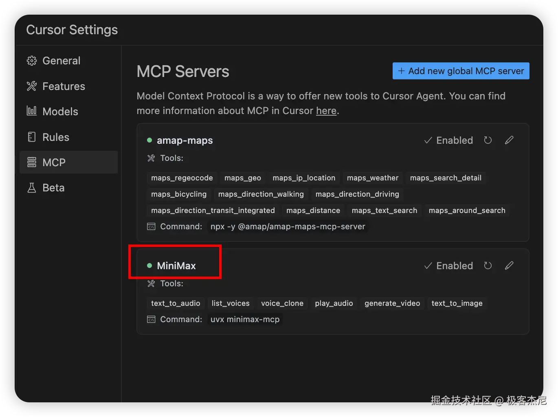
Task: Click the npx amap-maps-mcp-server command
Action: 288,226
